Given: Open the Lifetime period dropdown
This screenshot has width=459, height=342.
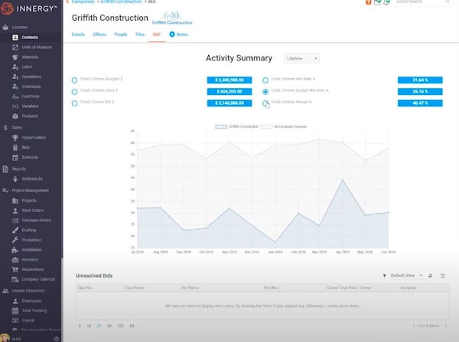Looking at the screenshot, I should [301, 59].
